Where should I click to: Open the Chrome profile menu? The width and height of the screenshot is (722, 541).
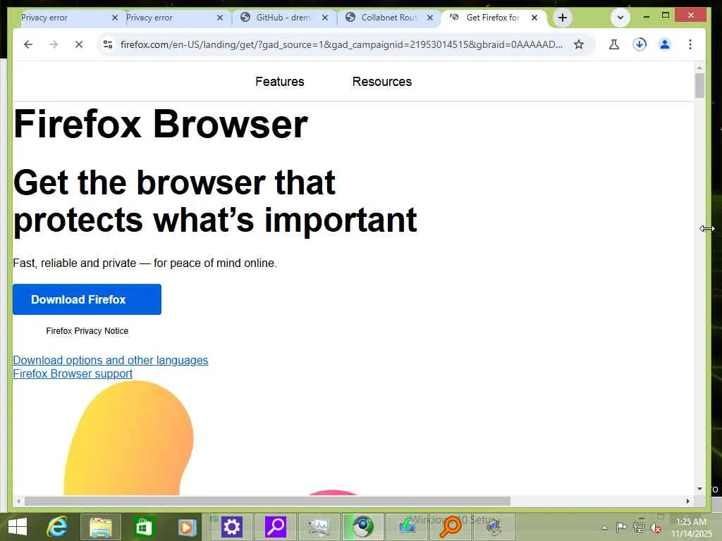(x=664, y=44)
